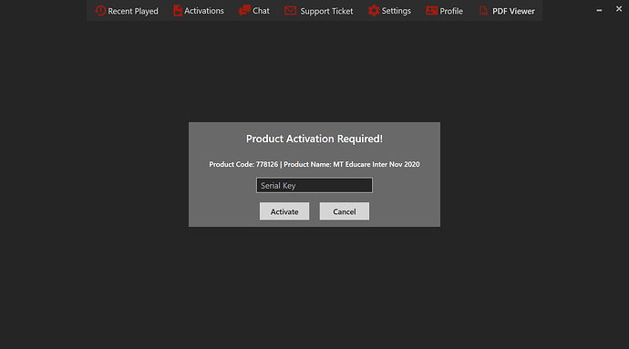Click the Settings gear icon
The width and height of the screenshot is (629, 349).
click(374, 10)
